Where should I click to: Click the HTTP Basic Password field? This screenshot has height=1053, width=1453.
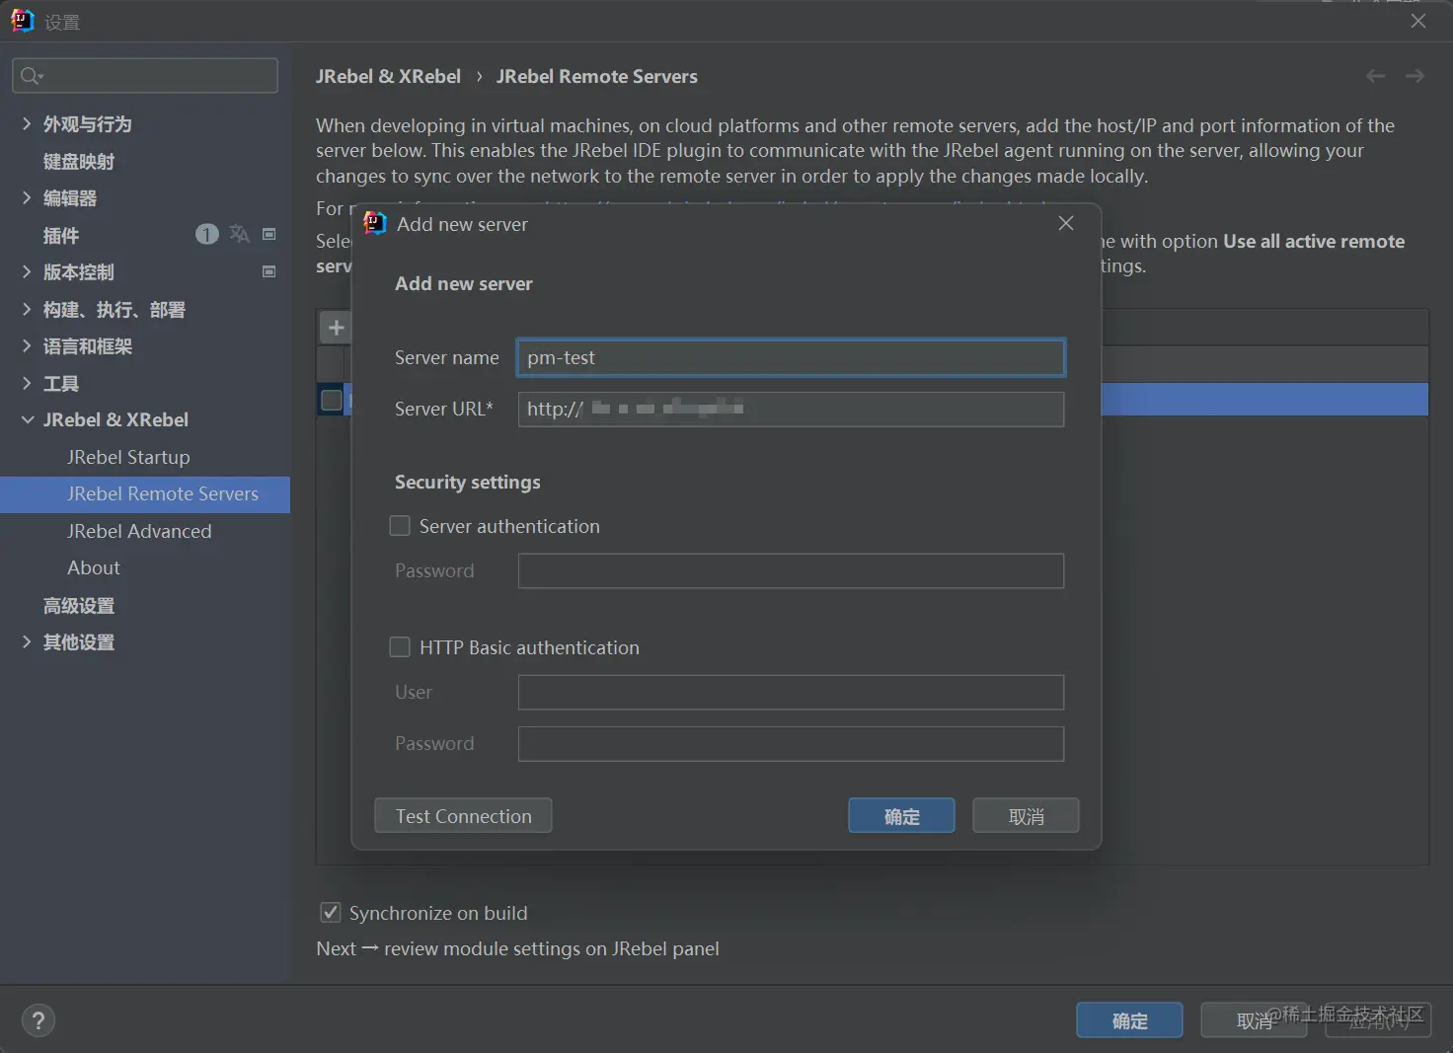[x=791, y=743]
